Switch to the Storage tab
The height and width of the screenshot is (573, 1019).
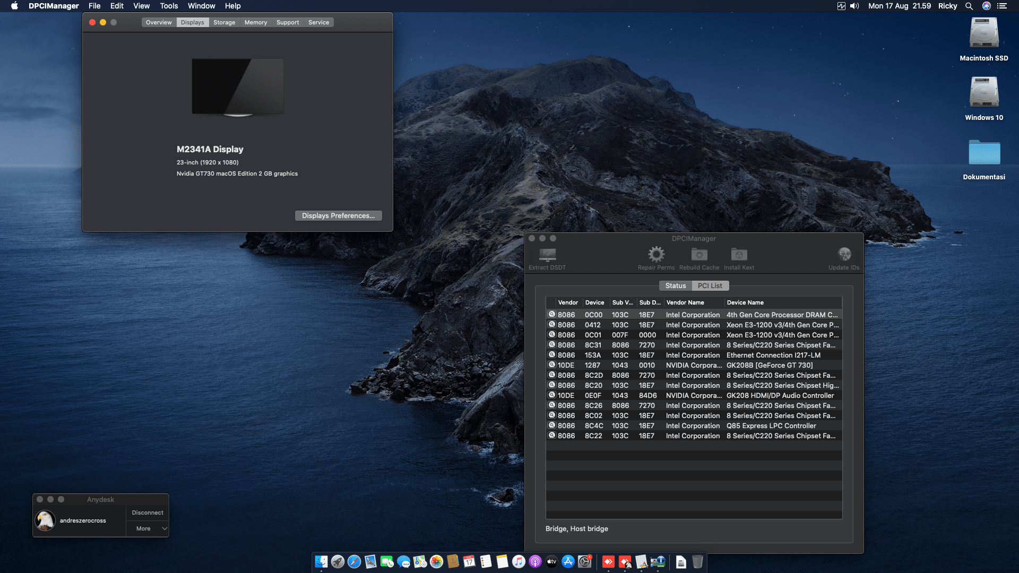pos(224,22)
